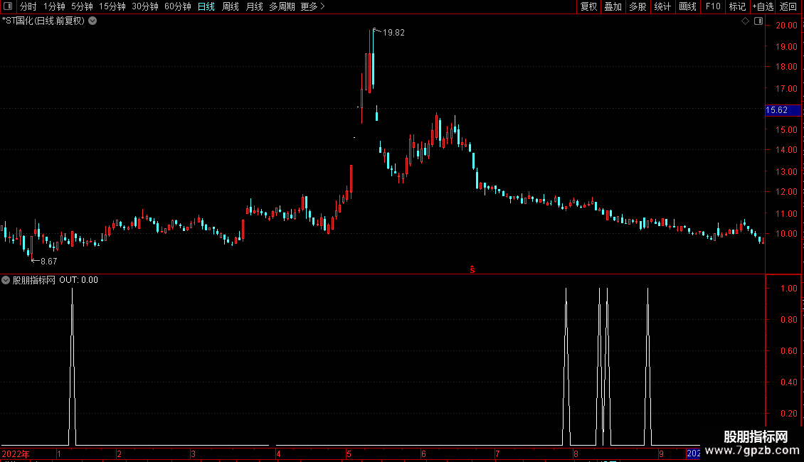
Task: Switch to 月线 monthly chart
Action: coord(254,6)
